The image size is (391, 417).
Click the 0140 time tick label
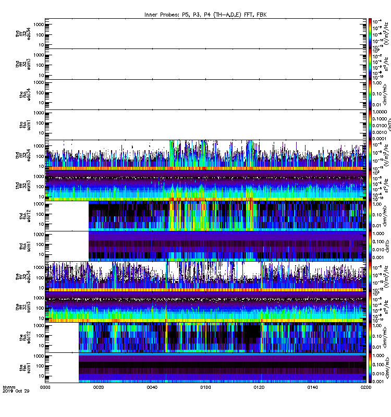point(312,387)
